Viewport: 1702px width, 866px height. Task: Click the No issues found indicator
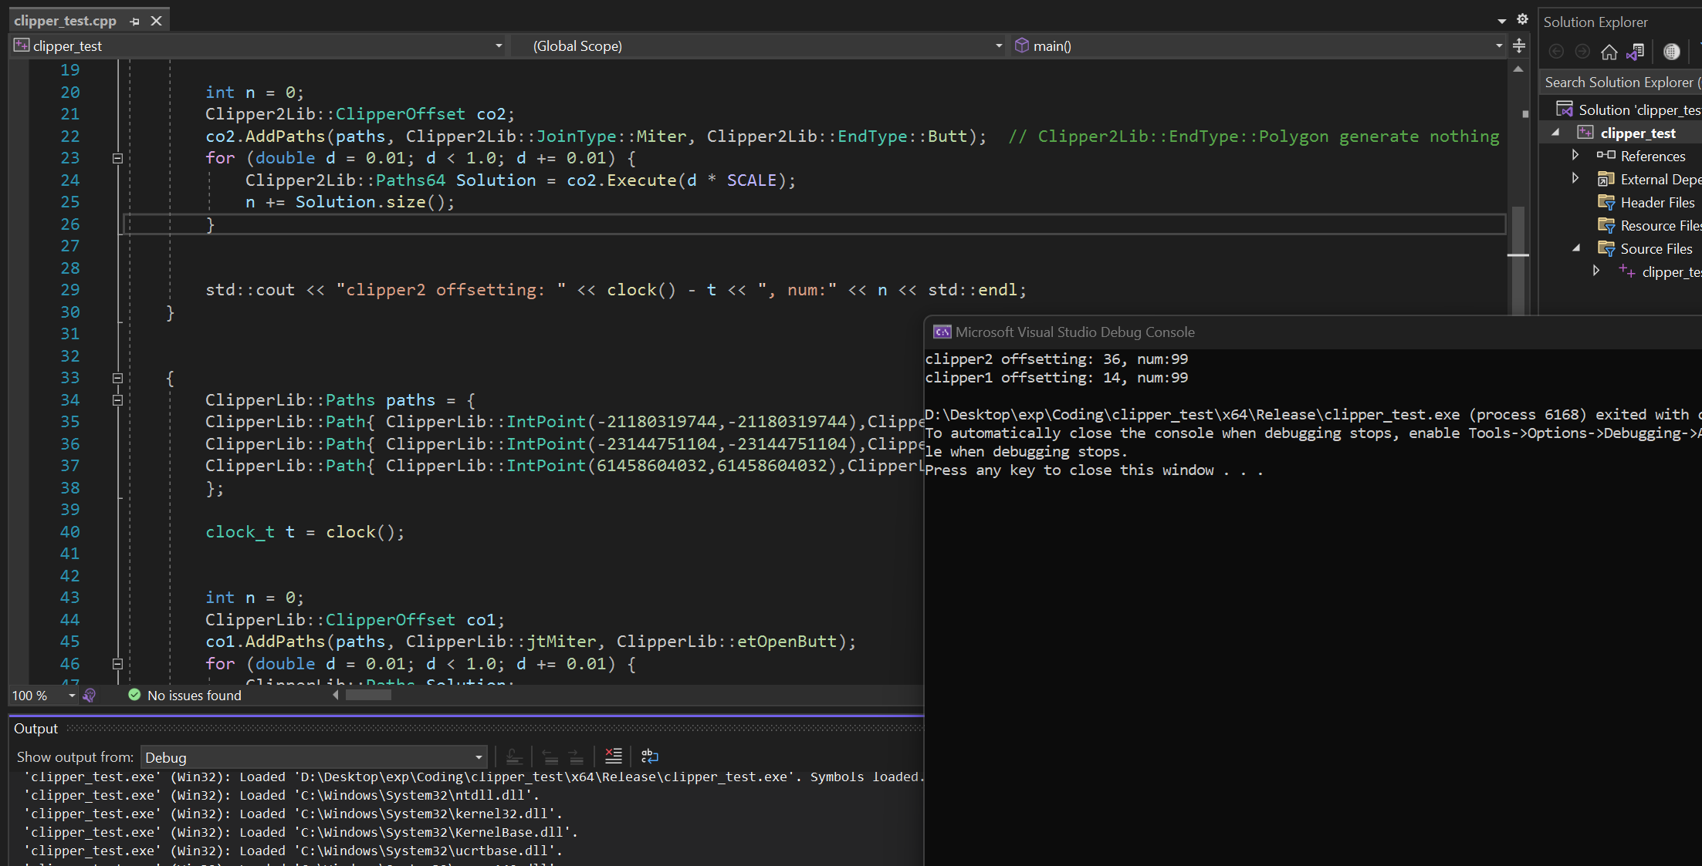pos(184,695)
